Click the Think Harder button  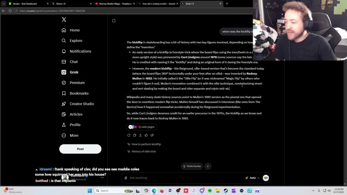192,166
